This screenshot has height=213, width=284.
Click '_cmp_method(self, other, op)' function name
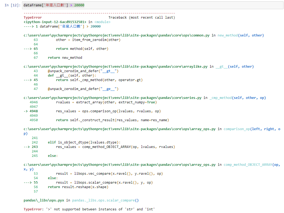[238, 98]
